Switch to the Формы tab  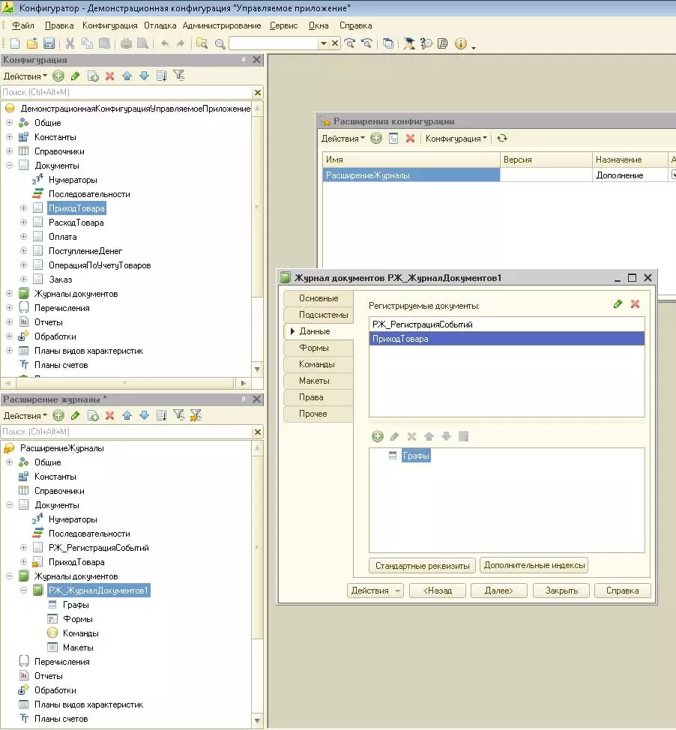[x=314, y=348]
